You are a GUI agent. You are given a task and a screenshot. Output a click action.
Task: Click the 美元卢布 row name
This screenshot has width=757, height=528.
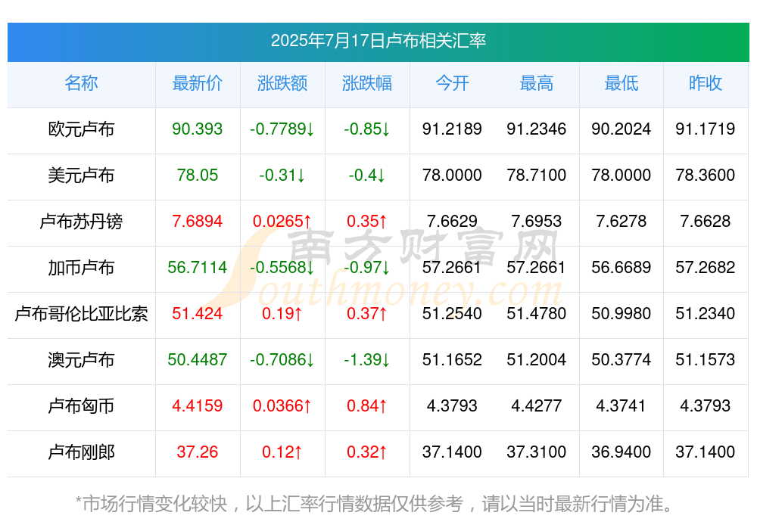point(81,175)
